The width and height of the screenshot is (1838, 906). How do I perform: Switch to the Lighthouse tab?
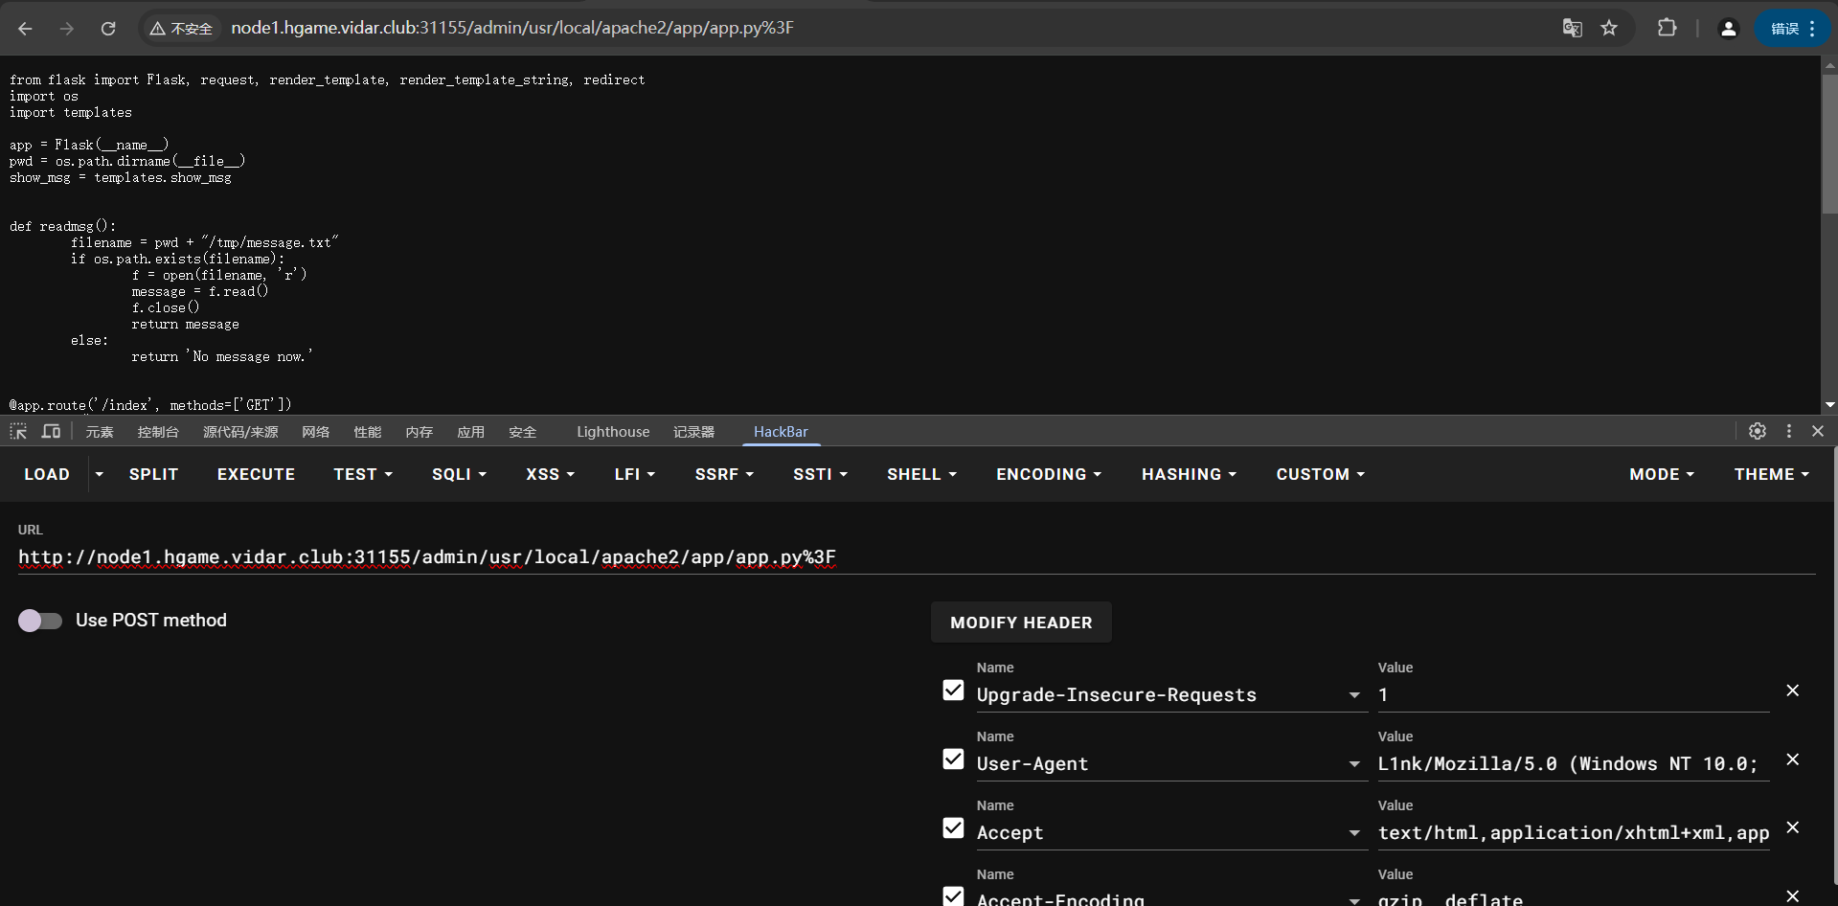point(612,432)
